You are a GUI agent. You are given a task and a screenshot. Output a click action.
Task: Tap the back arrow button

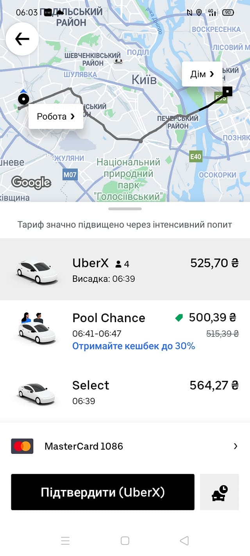(22, 39)
